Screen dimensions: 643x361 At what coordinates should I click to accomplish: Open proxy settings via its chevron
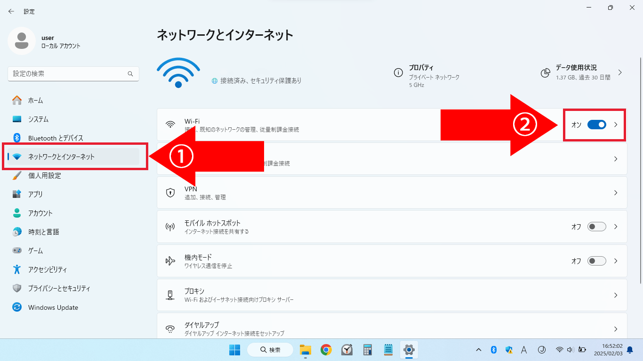pos(615,295)
